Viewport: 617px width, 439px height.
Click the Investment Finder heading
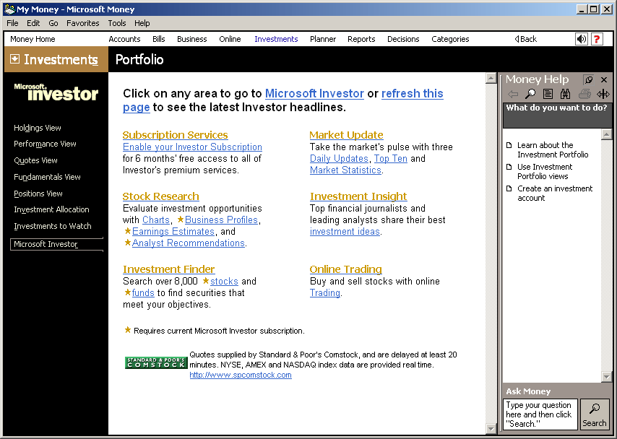169,269
